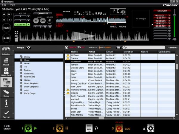This screenshot has width=179, height=134.
Task: Click the magnifier waveform zoom icon
Action: (x=16, y=36)
